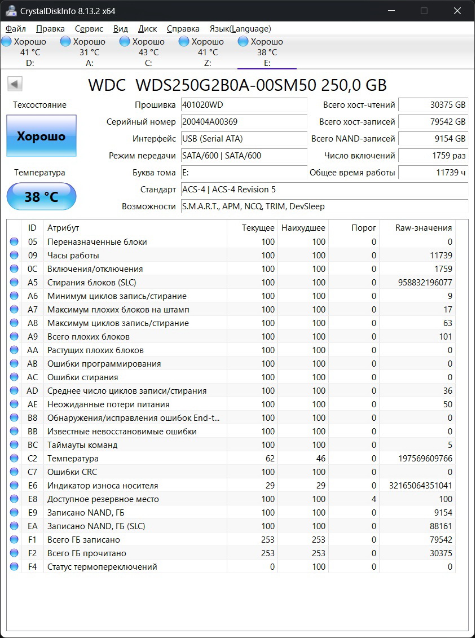Click the Прошивка field 401020WD
The height and width of the screenshot is (638, 476).
tap(244, 105)
